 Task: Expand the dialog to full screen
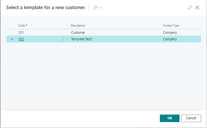[x=190, y=7]
